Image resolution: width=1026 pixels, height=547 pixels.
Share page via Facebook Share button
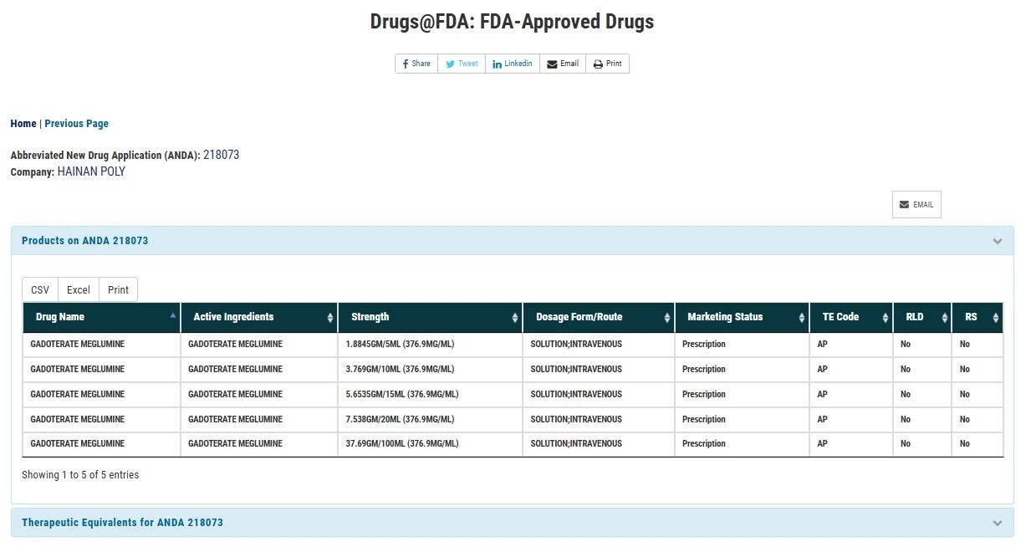(x=416, y=64)
